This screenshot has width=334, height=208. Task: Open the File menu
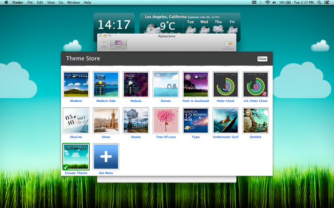tap(30, 3)
